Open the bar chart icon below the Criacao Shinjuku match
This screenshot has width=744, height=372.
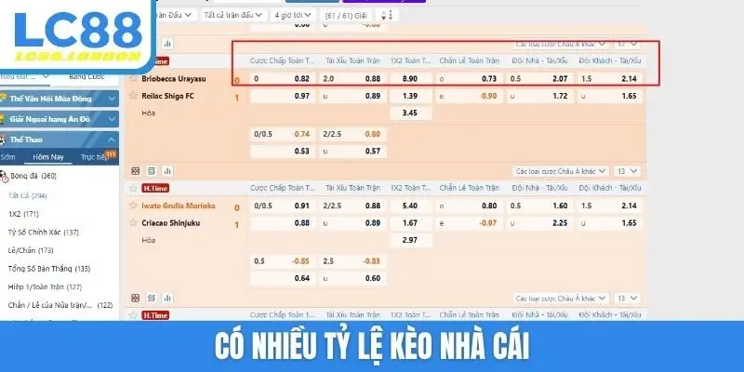(167, 298)
